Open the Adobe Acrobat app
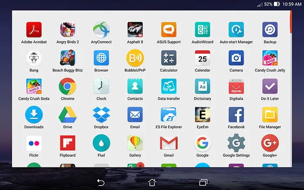 34,30
